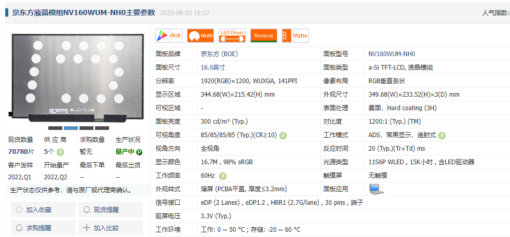Image resolution: width=510 pixels, height=237 pixels.
Task: Click the star icon on 加入收藏
Action: click(x=19, y=209)
